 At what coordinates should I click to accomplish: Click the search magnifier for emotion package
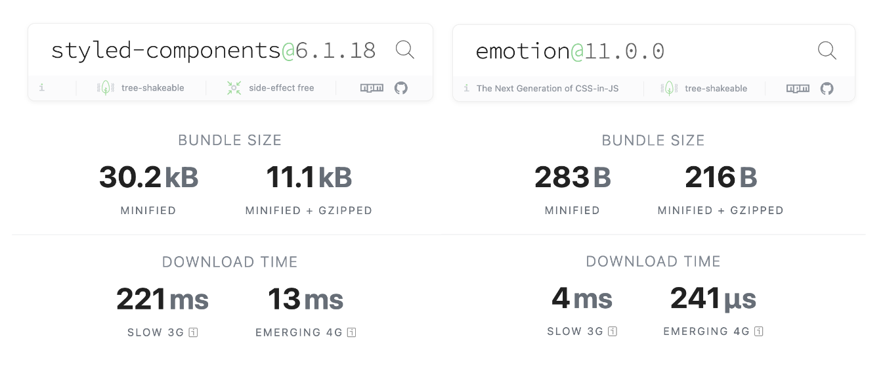(827, 51)
